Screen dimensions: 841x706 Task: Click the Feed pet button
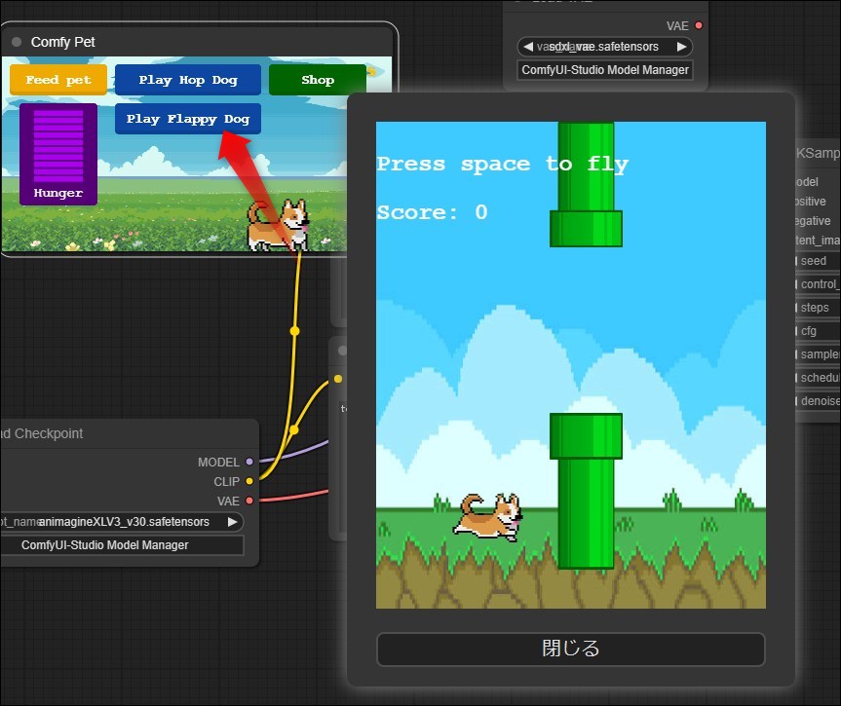coord(57,80)
